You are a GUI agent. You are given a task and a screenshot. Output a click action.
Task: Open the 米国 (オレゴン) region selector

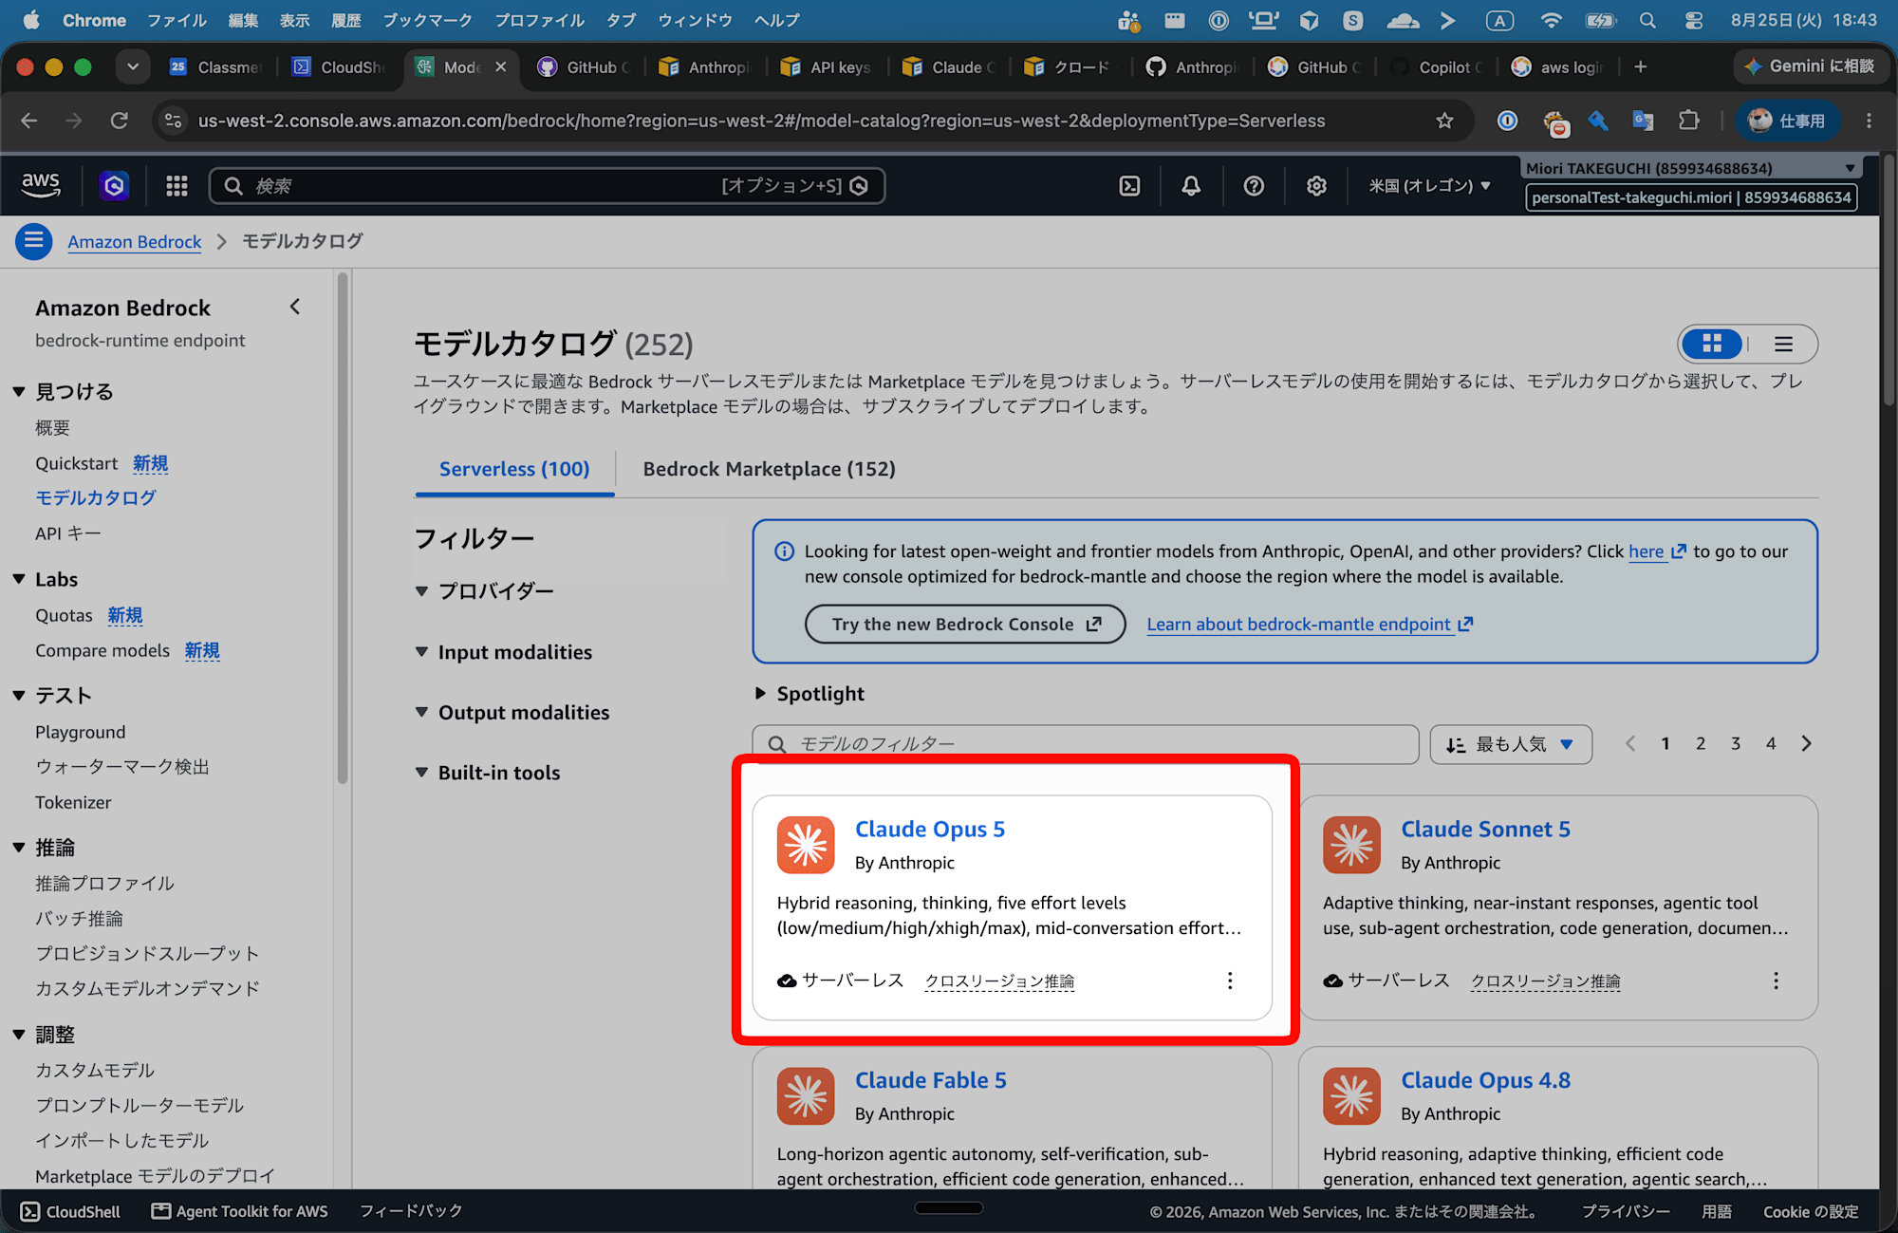[1429, 186]
